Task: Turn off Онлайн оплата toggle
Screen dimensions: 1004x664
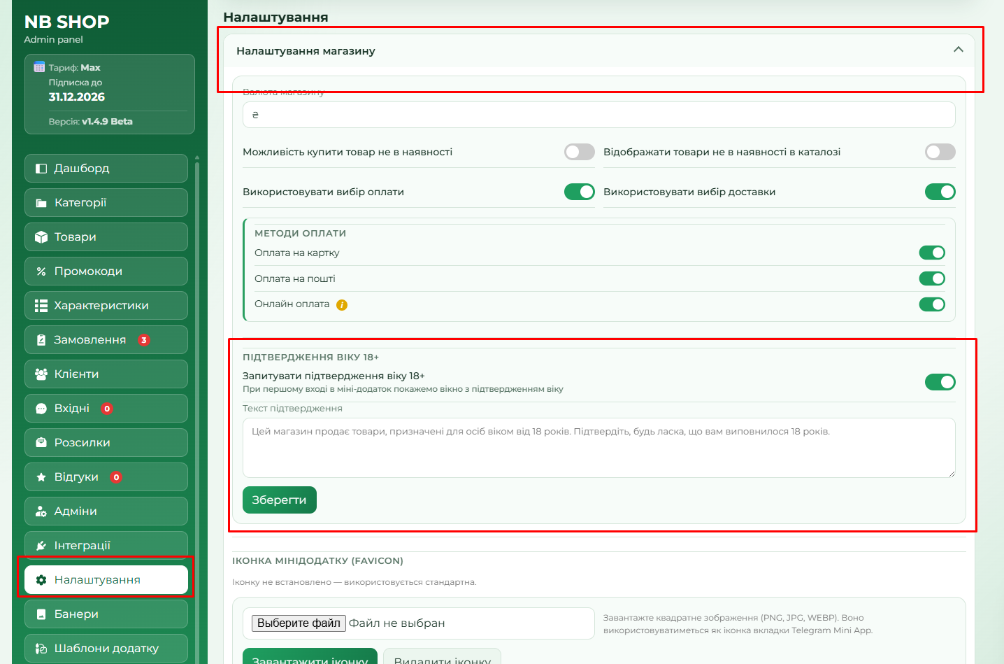Action: click(x=932, y=304)
